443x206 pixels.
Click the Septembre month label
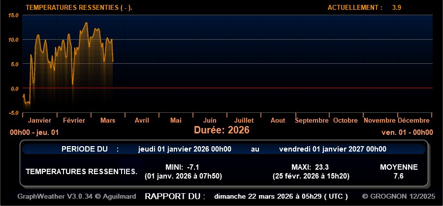[x=312, y=120]
